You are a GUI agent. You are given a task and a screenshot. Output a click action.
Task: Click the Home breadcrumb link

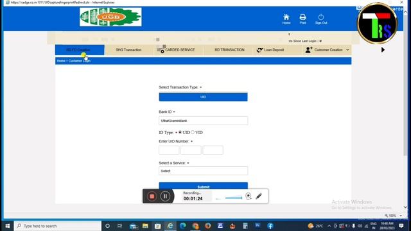[x=61, y=61]
